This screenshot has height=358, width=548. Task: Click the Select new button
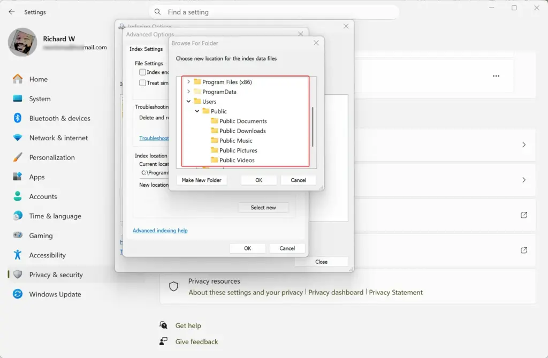tap(263, 207)
